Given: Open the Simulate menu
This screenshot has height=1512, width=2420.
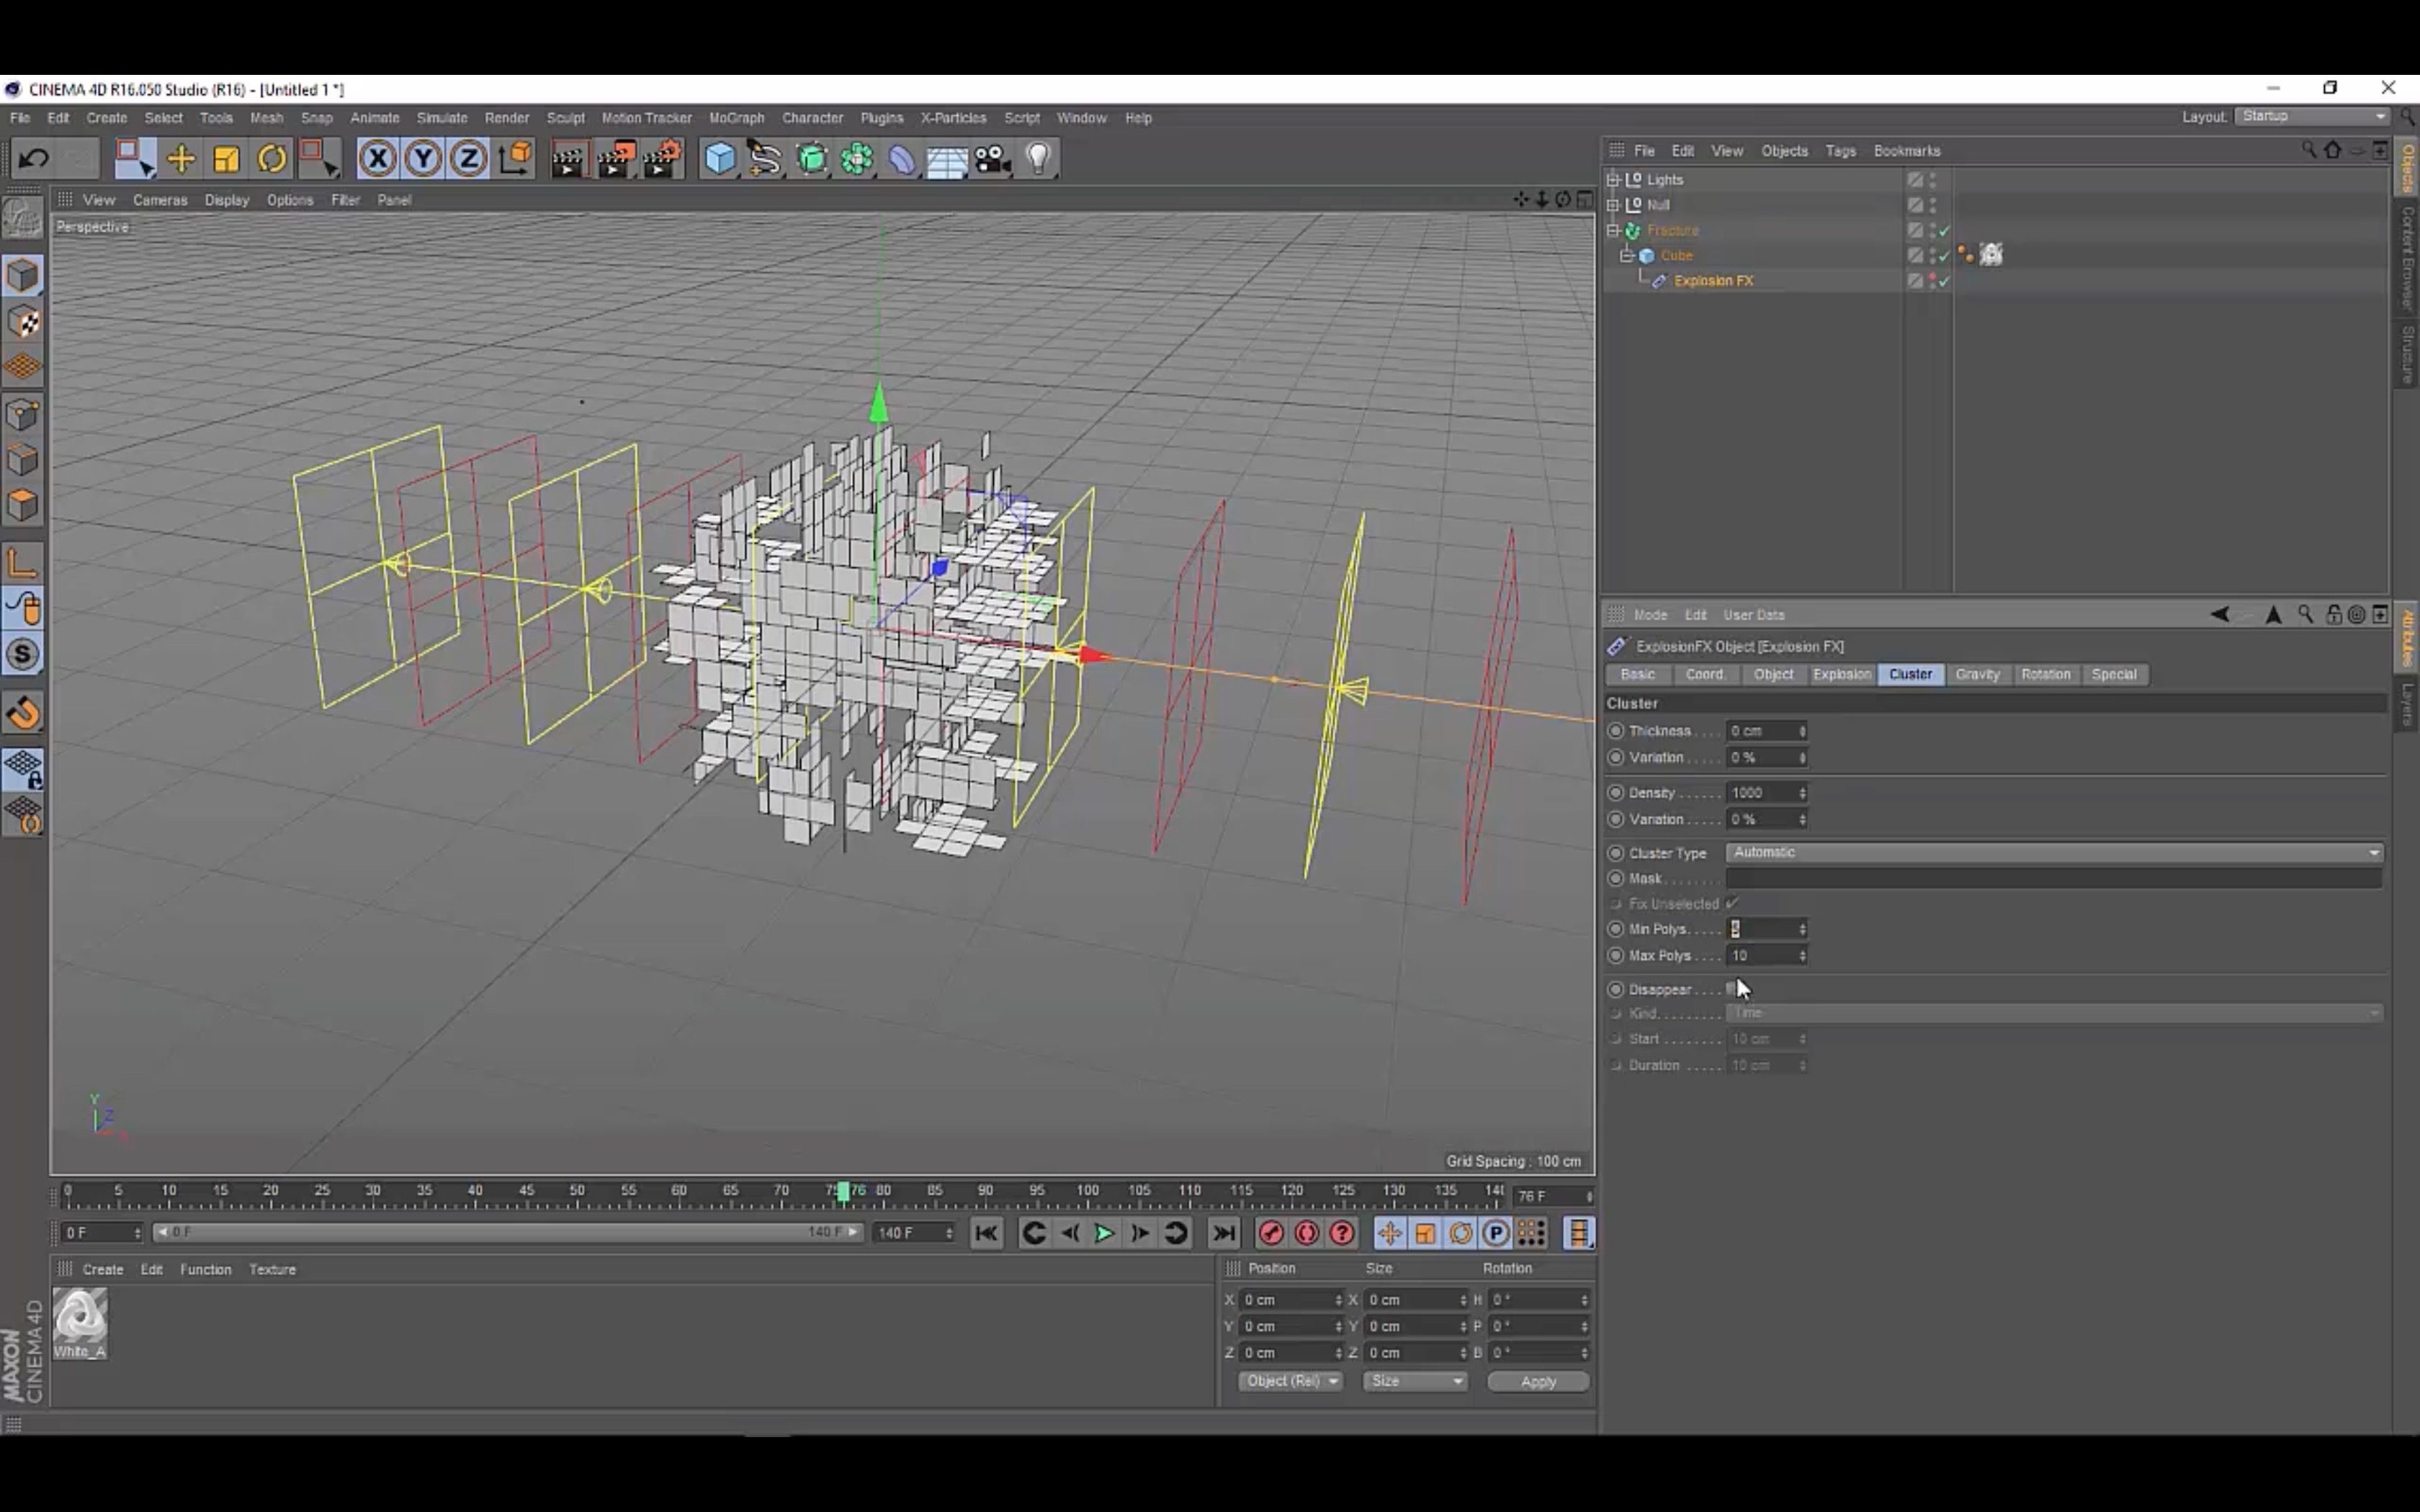Looking at the screenshot, I should [x=442, y=118].
